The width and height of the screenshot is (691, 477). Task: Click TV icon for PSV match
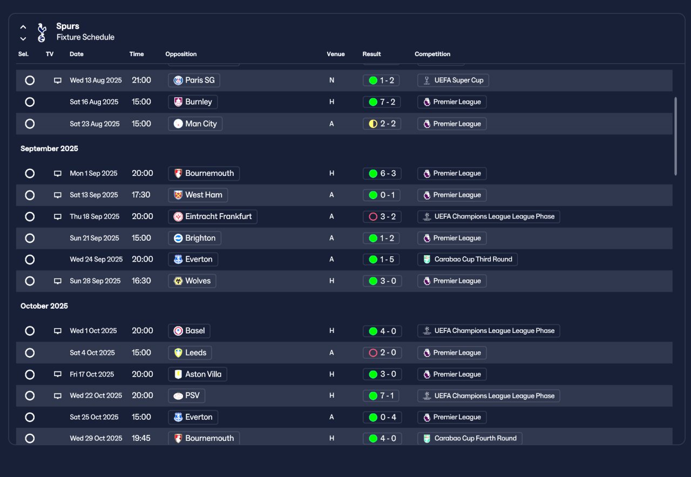58,396
